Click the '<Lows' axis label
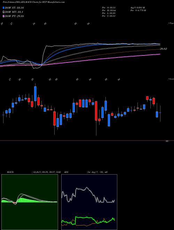Viewport: 174px width, 230px height. [171, 79]
